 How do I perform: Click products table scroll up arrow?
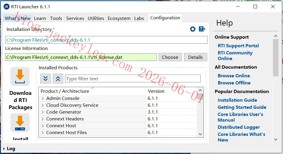point(200,90)
